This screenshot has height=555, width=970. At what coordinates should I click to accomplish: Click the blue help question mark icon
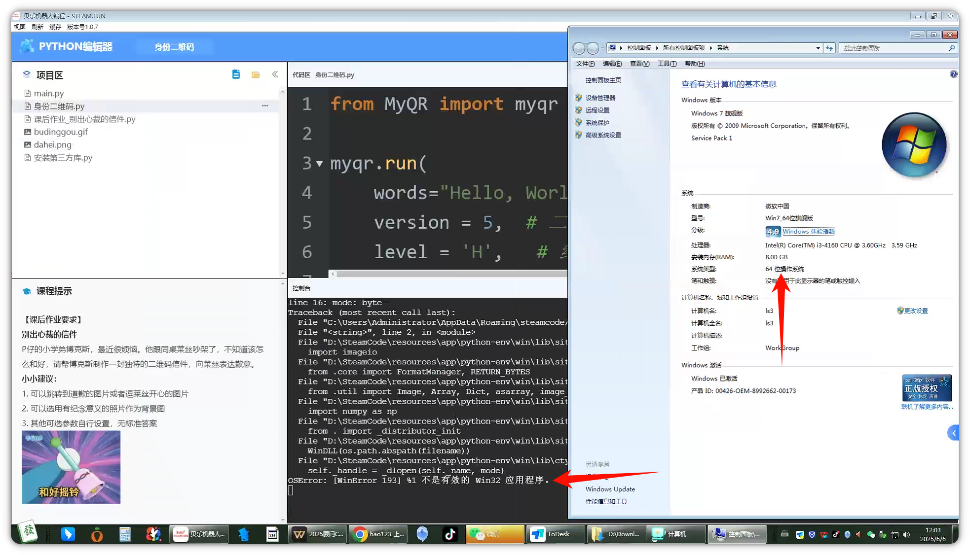coord(953,74)
